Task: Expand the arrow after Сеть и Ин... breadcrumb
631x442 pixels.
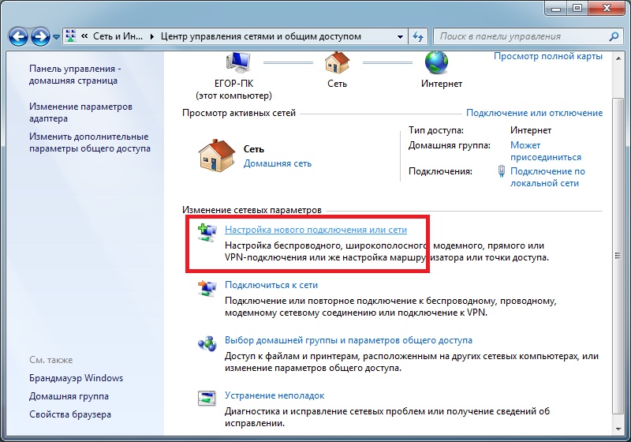Action: pos(152,36)
